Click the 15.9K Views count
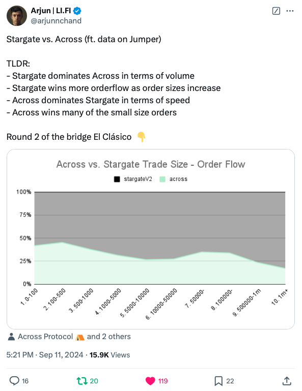The image size is (302, 391). click(x=109, y=355)
